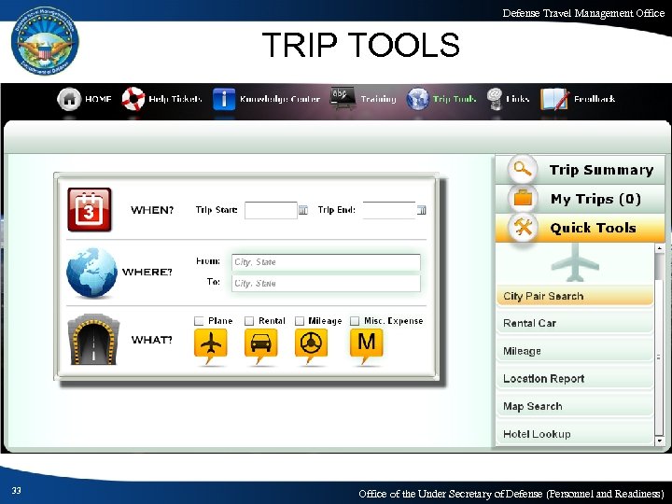Go to HOME menu item
Image resolution: width=672 pixels, height=504 pixels.
(x=98, y=99)
